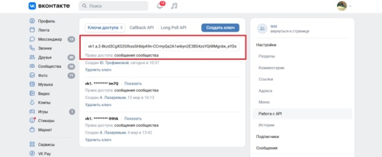This screenshot has width=382, height=157.
Task: Click the Фото sidebar icon
Action: (32, 75)
